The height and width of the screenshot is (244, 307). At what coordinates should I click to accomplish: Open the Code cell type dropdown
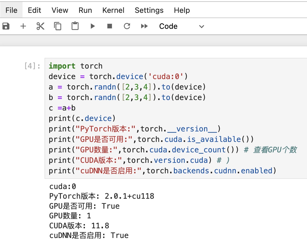point(182,26)
